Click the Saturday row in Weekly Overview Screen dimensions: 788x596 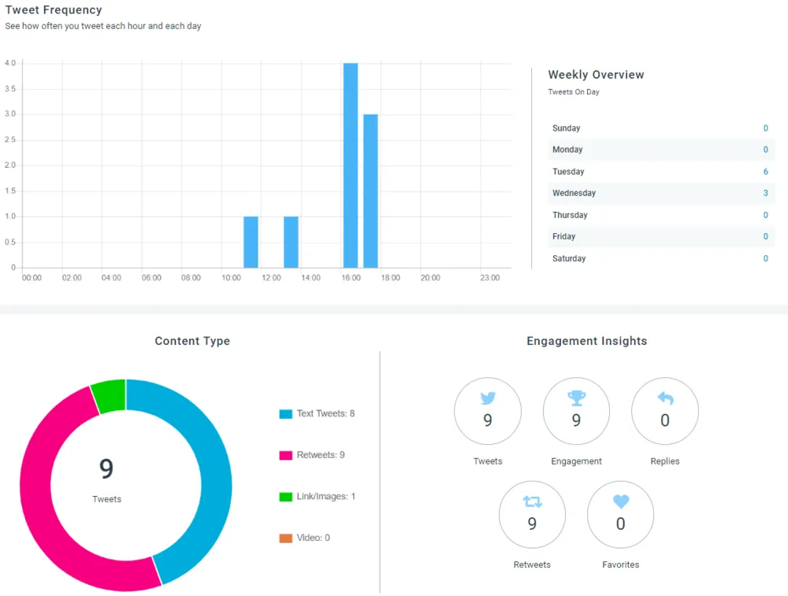(x=661, y=258)
